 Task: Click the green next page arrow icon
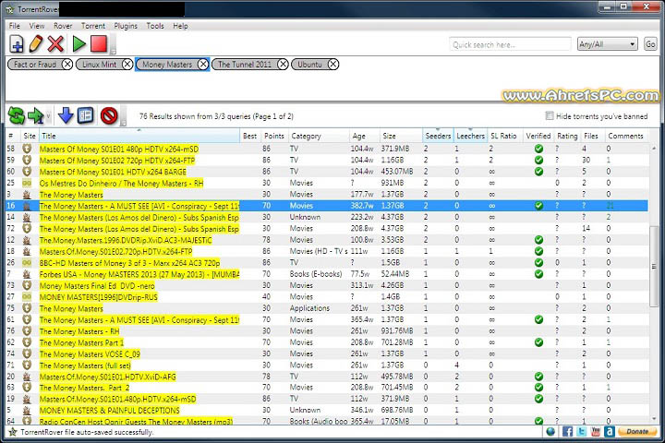tap(36, 115)
